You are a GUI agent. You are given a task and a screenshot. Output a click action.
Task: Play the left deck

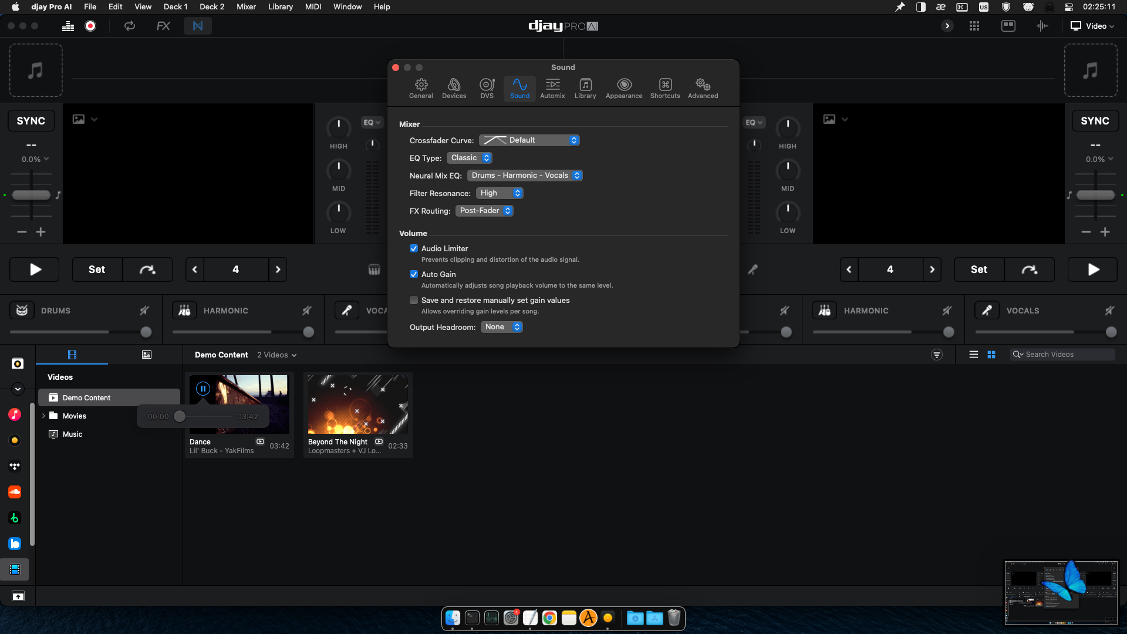(x=35, y=269)
